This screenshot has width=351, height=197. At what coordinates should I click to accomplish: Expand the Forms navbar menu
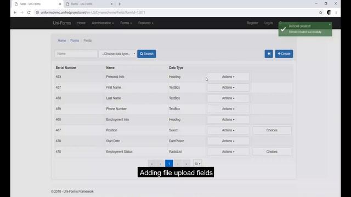[x=126, y=23]
